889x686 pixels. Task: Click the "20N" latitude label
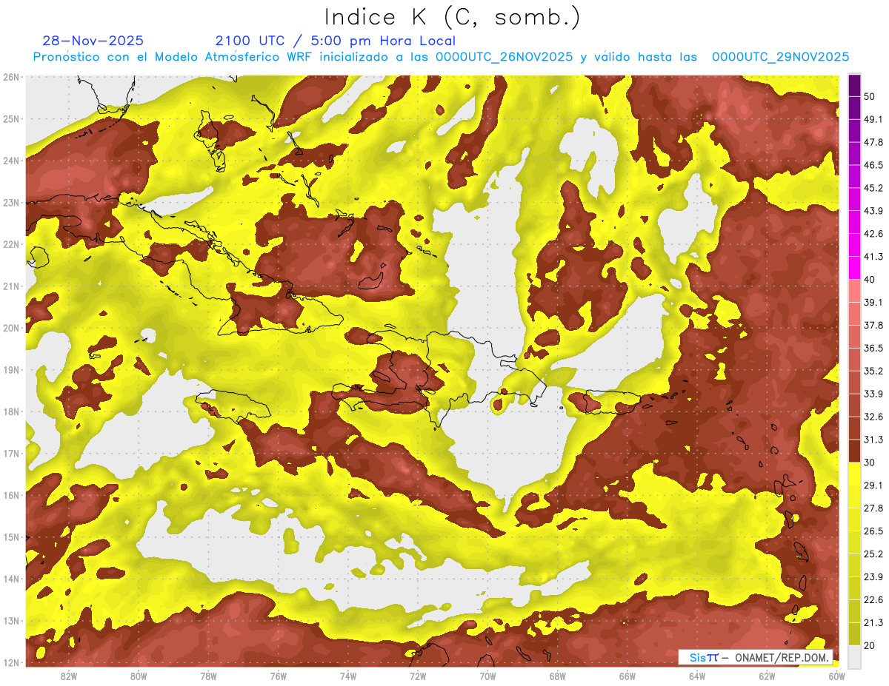point(12,328)
